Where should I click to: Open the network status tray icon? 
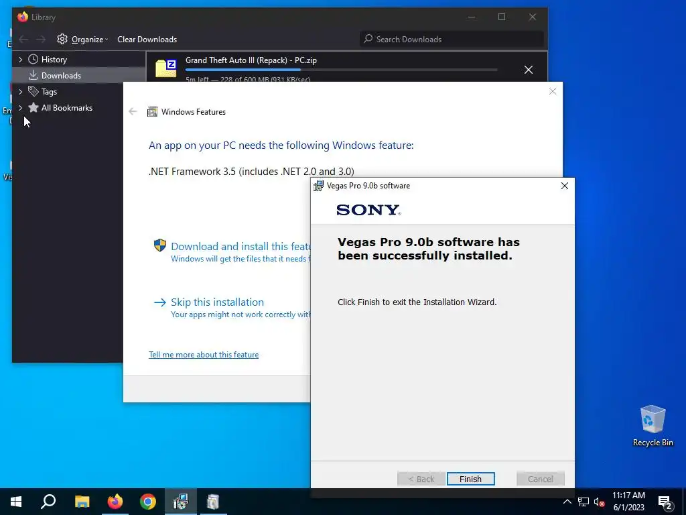584,502
